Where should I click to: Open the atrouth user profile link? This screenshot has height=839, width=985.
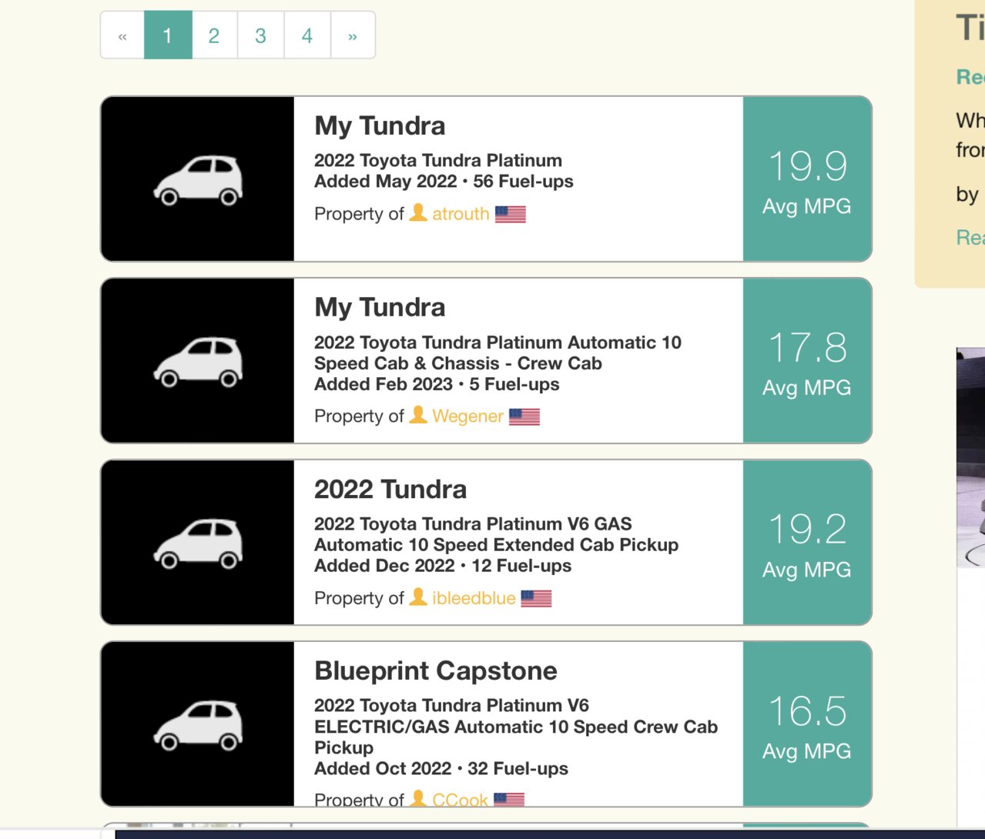[x=461, y=214]
